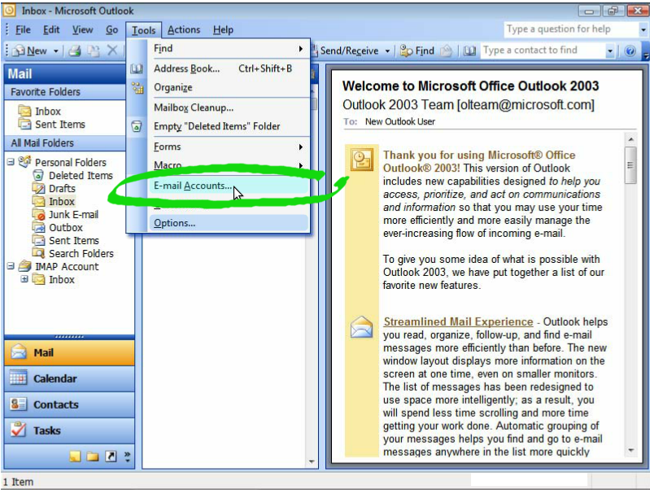Image resolution: width=650 pixels, height=490 pixels.
Task: Click the Empty Deleted Items icon in menu
Action: click(x=137, y=126)
